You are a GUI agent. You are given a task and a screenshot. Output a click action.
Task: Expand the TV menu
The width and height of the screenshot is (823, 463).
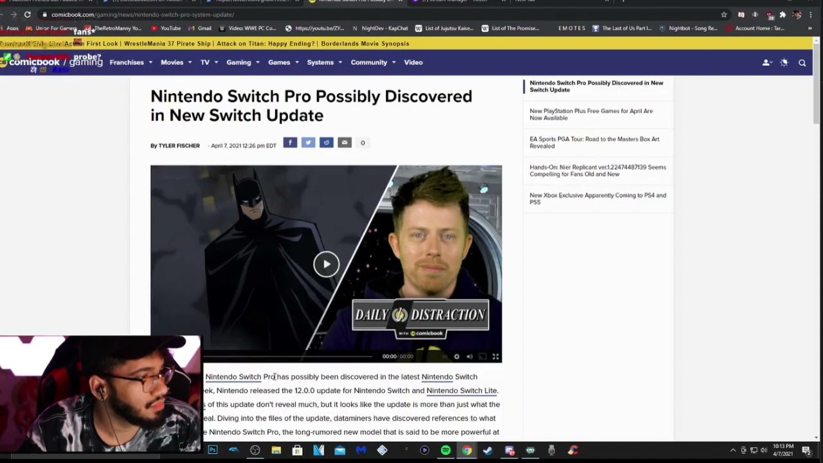209,62
